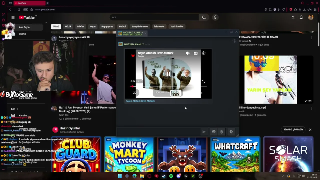Open the browser extensions puzzle icon
This screenshot has height=180, width=320.
(295, 9)
